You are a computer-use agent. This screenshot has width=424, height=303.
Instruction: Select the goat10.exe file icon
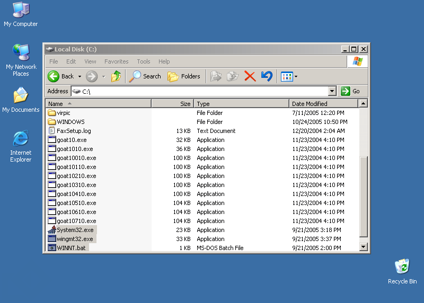pos(52,140)
